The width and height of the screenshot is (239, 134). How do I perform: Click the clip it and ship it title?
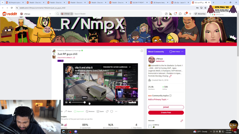click(84, 67)
